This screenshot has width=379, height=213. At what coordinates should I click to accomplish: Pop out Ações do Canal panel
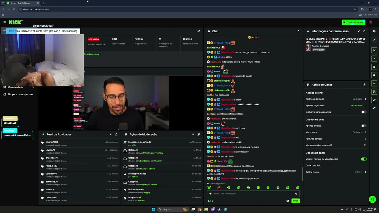tap(364, 85)
